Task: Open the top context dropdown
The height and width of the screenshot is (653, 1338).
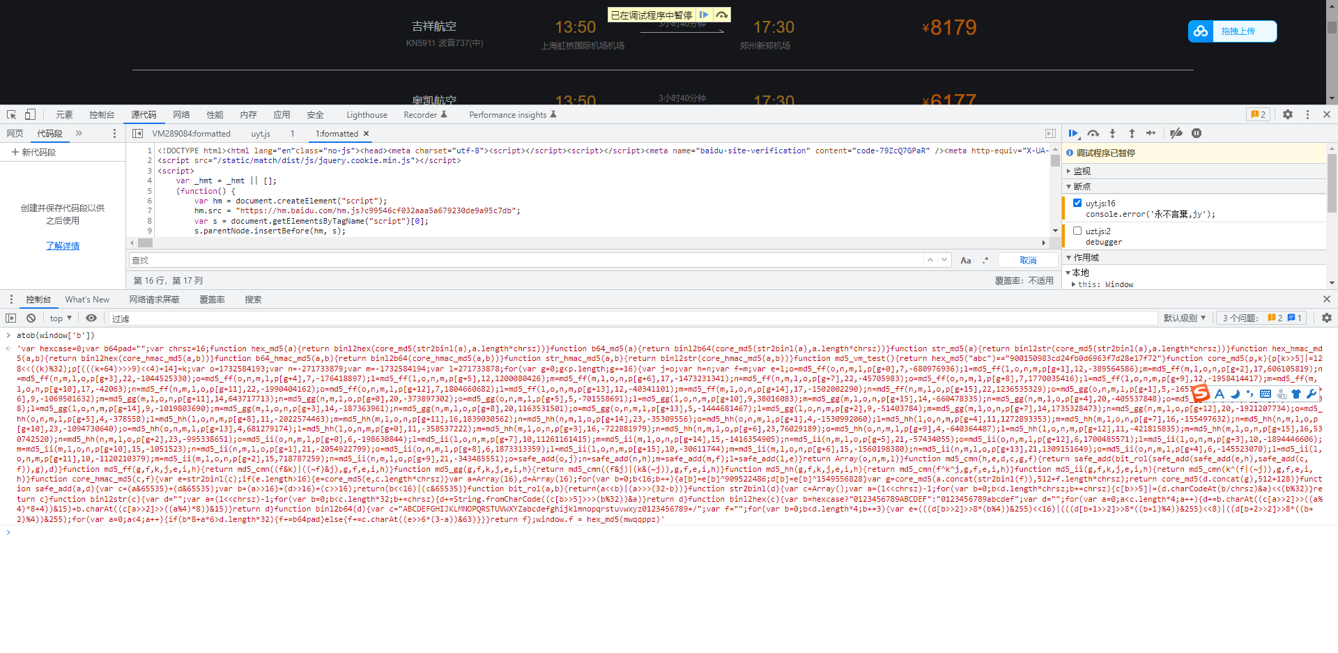Action: (61, 318)
